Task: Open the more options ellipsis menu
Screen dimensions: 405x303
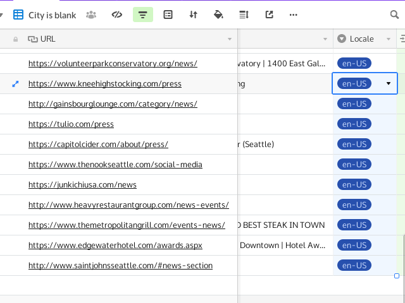Action: (293, 15)
